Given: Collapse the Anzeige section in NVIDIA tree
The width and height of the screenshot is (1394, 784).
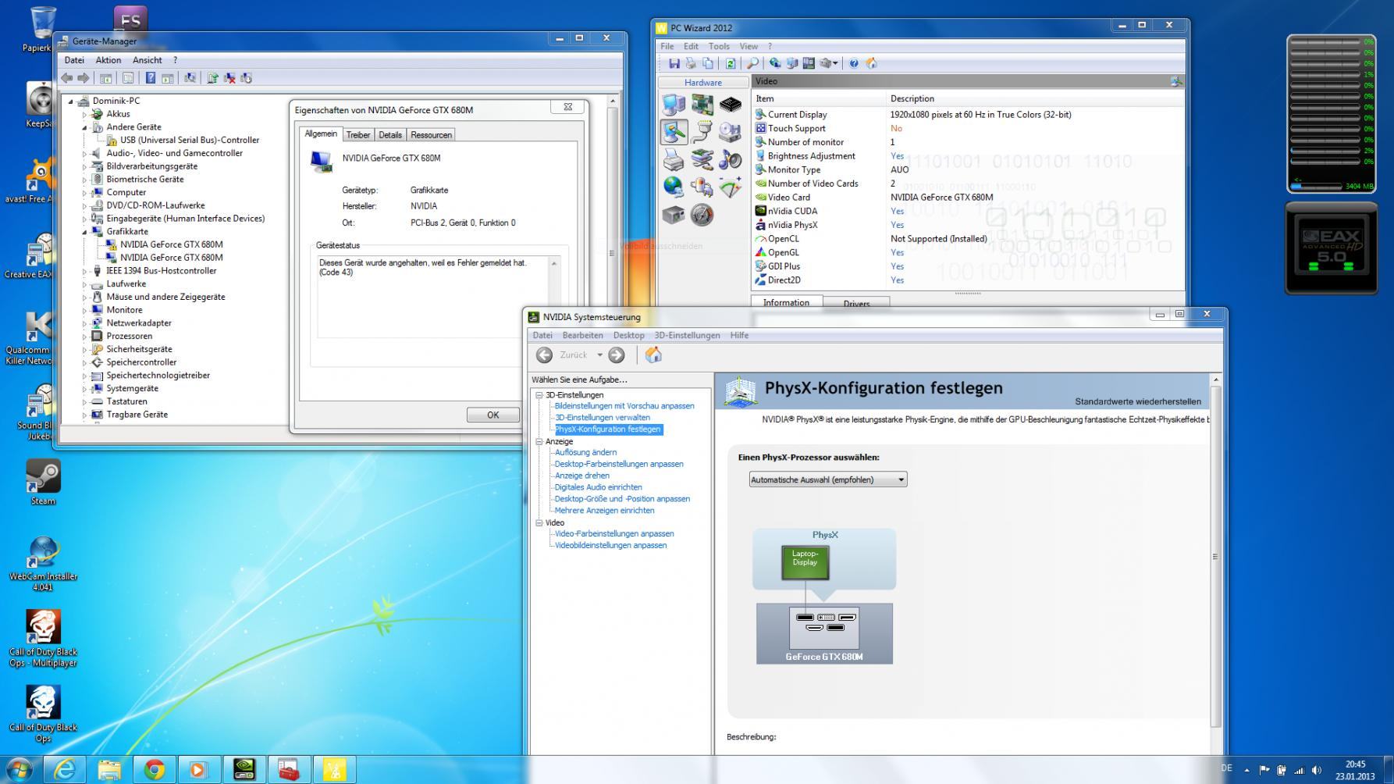Looking at the screenshot, I should pyautogui.click(x=539, y=441).
